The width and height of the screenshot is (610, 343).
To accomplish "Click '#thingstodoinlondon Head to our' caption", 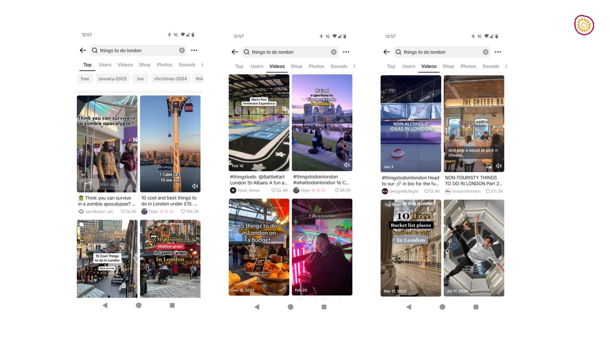I will (410, 181).
